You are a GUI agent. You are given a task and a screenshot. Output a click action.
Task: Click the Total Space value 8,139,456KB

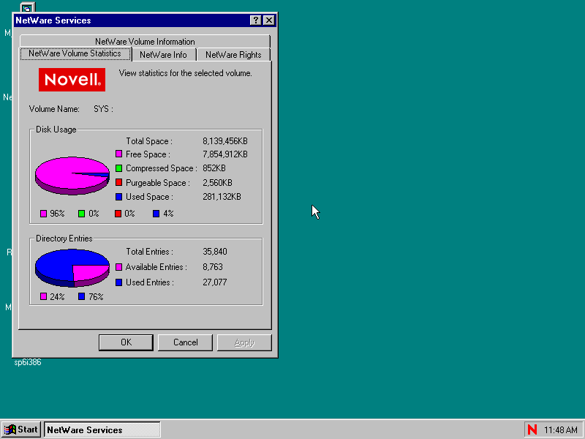(x=225, y=141)
